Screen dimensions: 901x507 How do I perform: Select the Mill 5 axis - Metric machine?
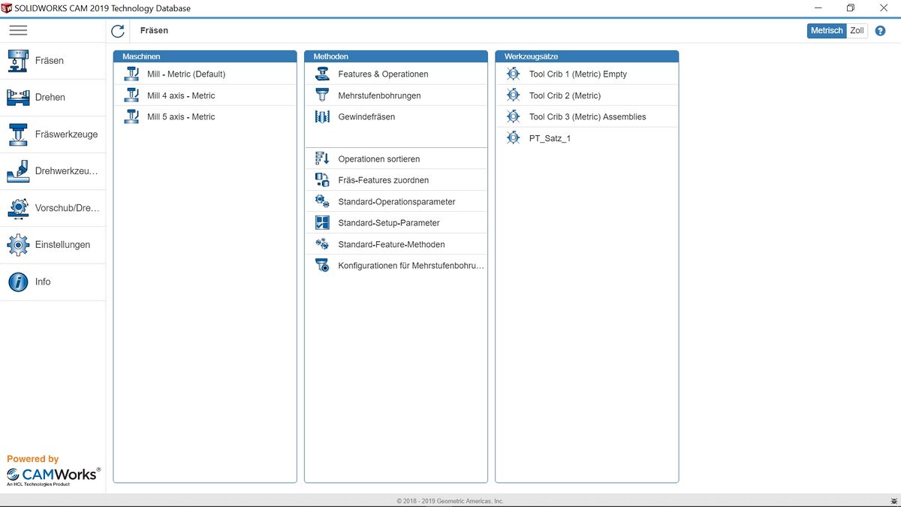point(181,117)
